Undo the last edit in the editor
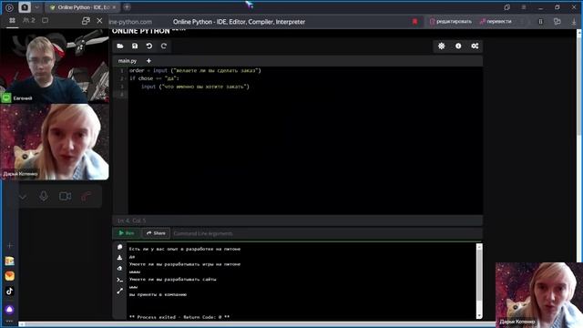Image resolution: width=583 pixels, height=328 pixels. point(149,46)
